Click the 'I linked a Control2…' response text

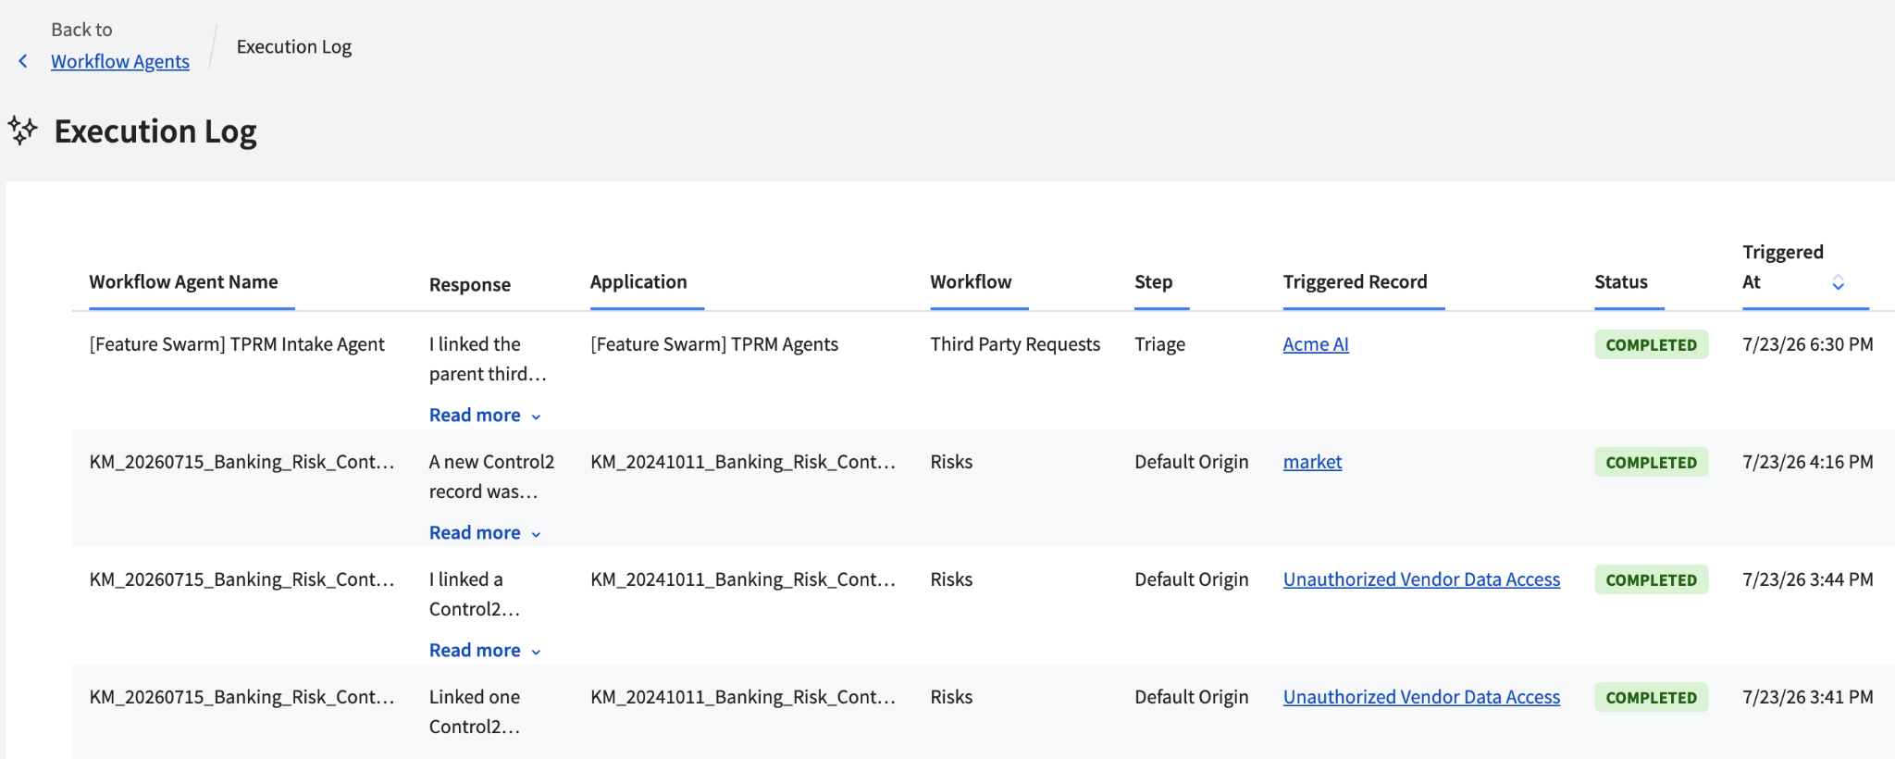click(475, 594)
